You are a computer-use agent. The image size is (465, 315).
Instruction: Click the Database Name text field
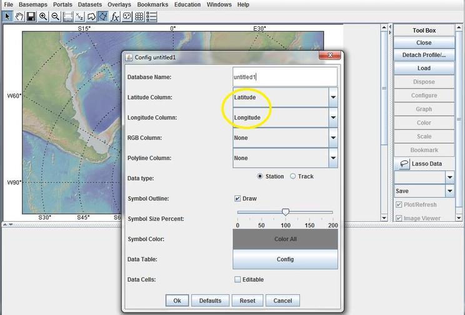[x=284, y=77]
